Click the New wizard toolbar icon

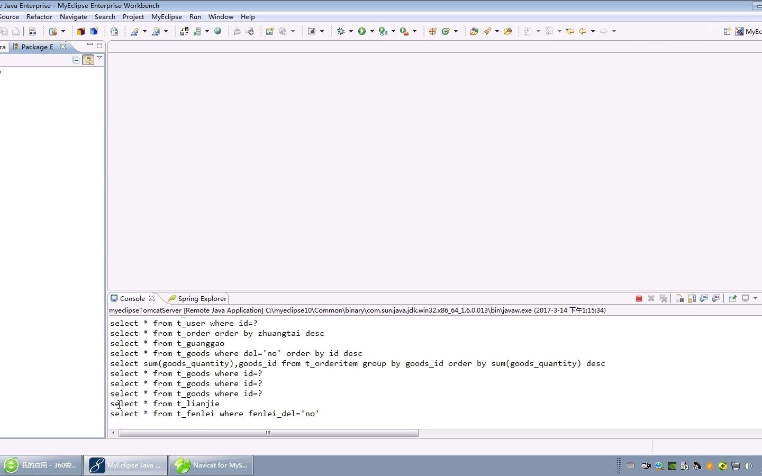tap(53, 31)
